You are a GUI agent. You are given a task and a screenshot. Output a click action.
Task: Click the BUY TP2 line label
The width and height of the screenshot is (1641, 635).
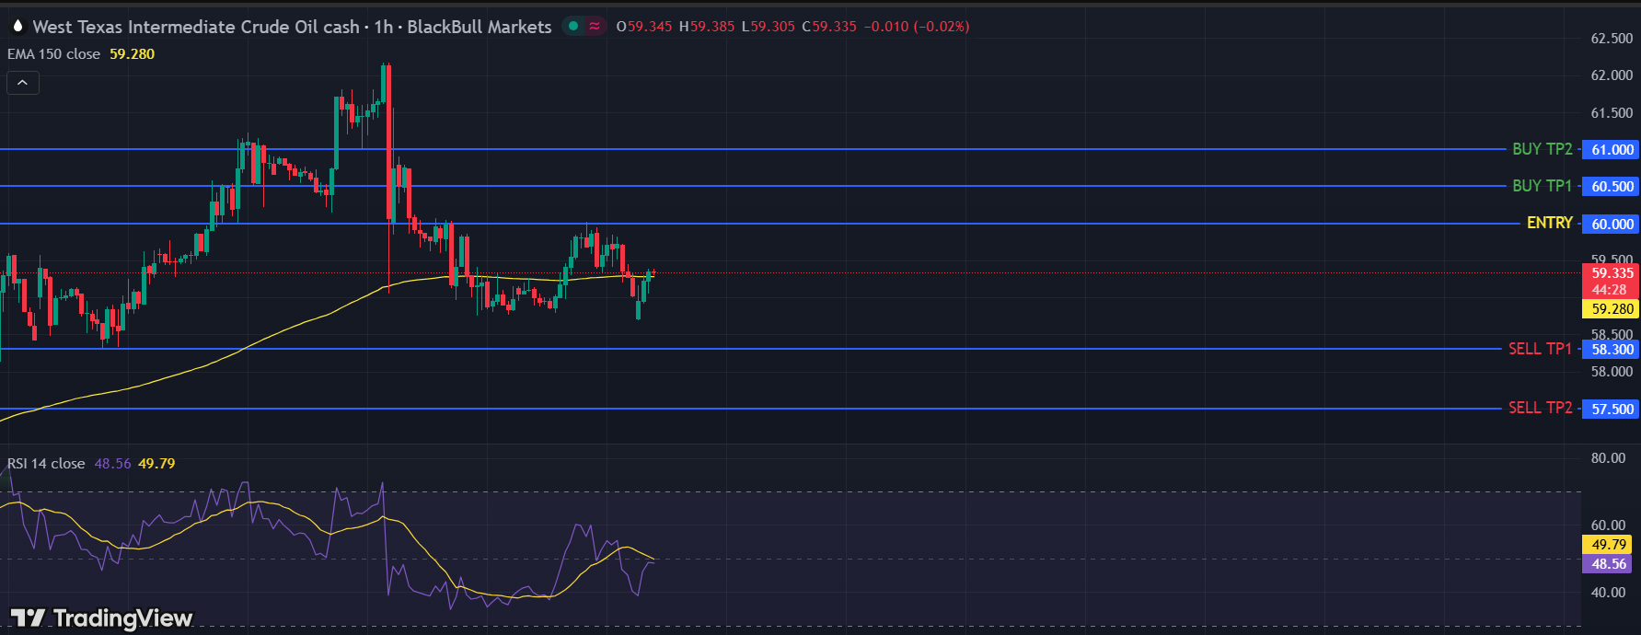[x=1542, y=149]
